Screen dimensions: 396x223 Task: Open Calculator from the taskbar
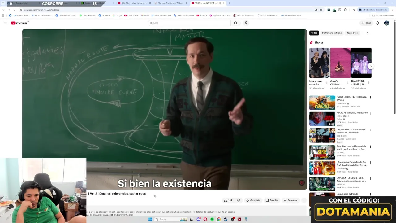[x=246, y=219]
